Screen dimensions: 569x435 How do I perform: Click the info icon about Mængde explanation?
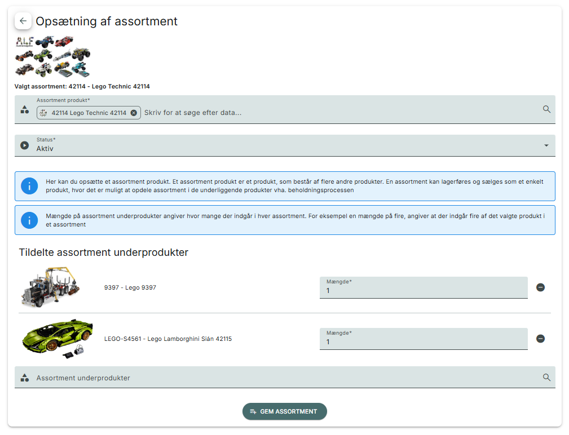tap(29, 220)
